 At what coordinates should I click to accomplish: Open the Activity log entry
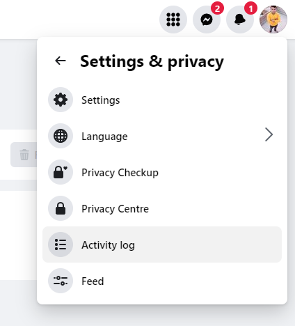click(x=162, y=244)
